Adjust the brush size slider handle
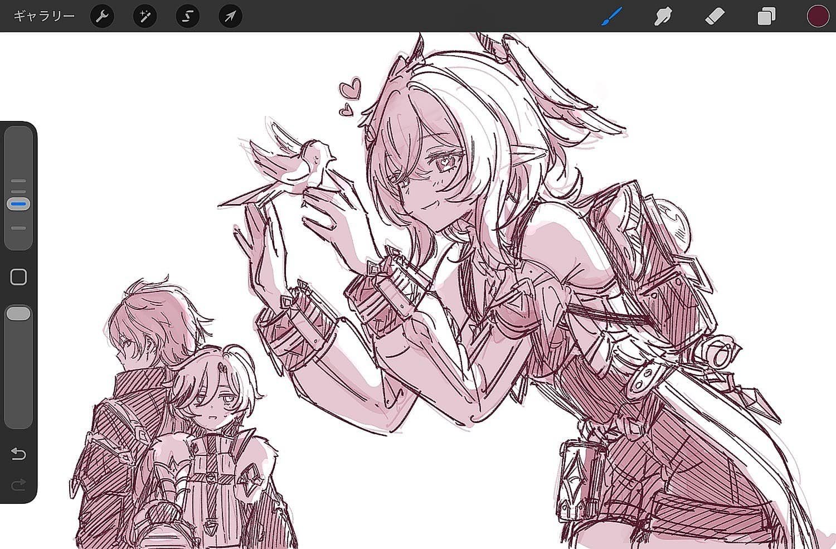The height and width of the screenshot is (549, 836). coord(18,204)
